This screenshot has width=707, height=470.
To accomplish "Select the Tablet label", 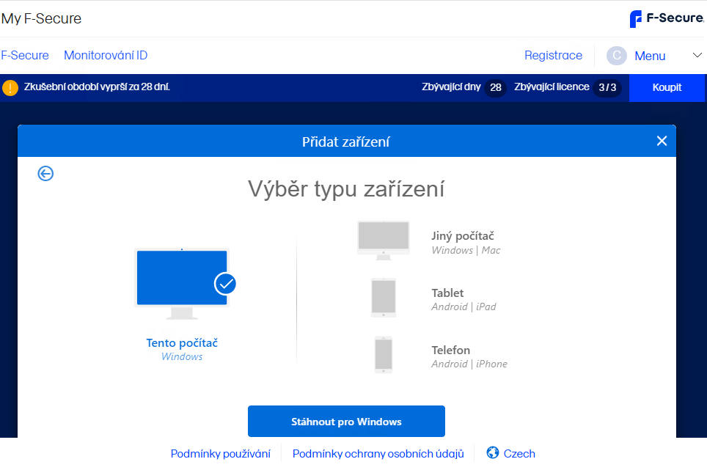I will [x=447, y=293].
